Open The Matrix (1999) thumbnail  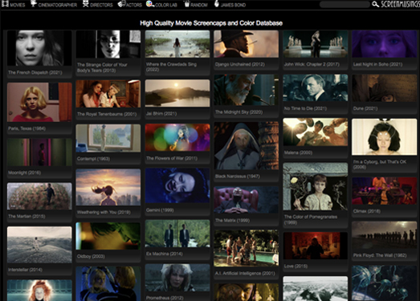point(247,200)
